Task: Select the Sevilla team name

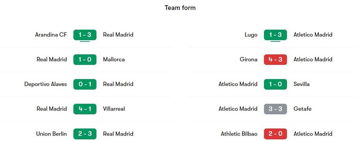Action: pyautogui.click(x=302, y=84)
